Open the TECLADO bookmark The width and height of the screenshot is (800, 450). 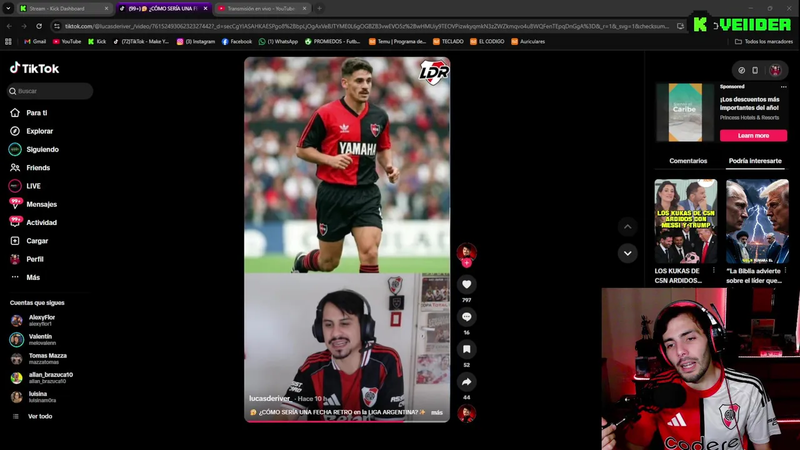point(447,42)
